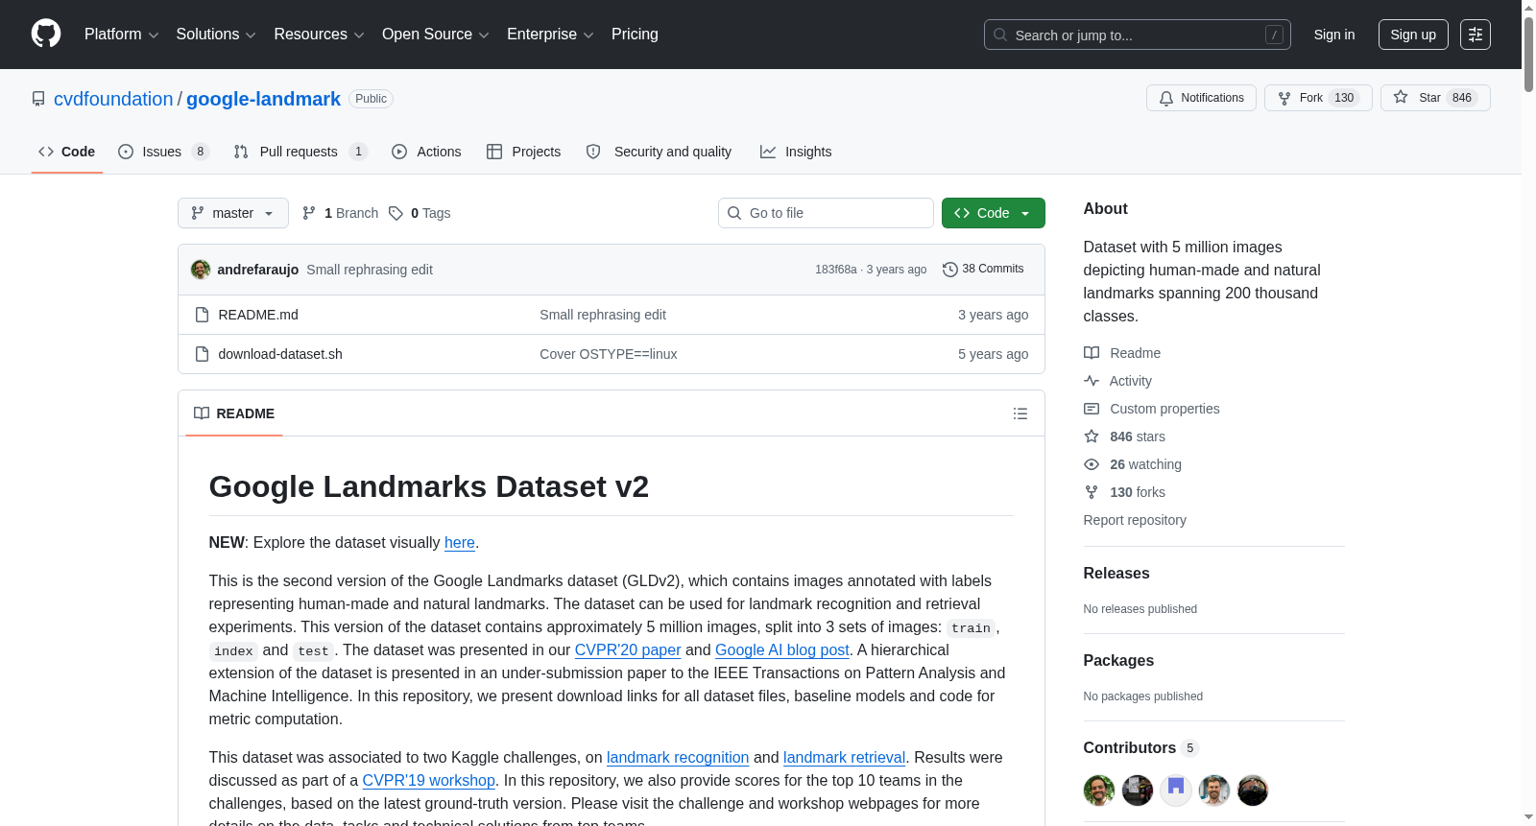Expand the Open Source menu

(x=435, y=35)
